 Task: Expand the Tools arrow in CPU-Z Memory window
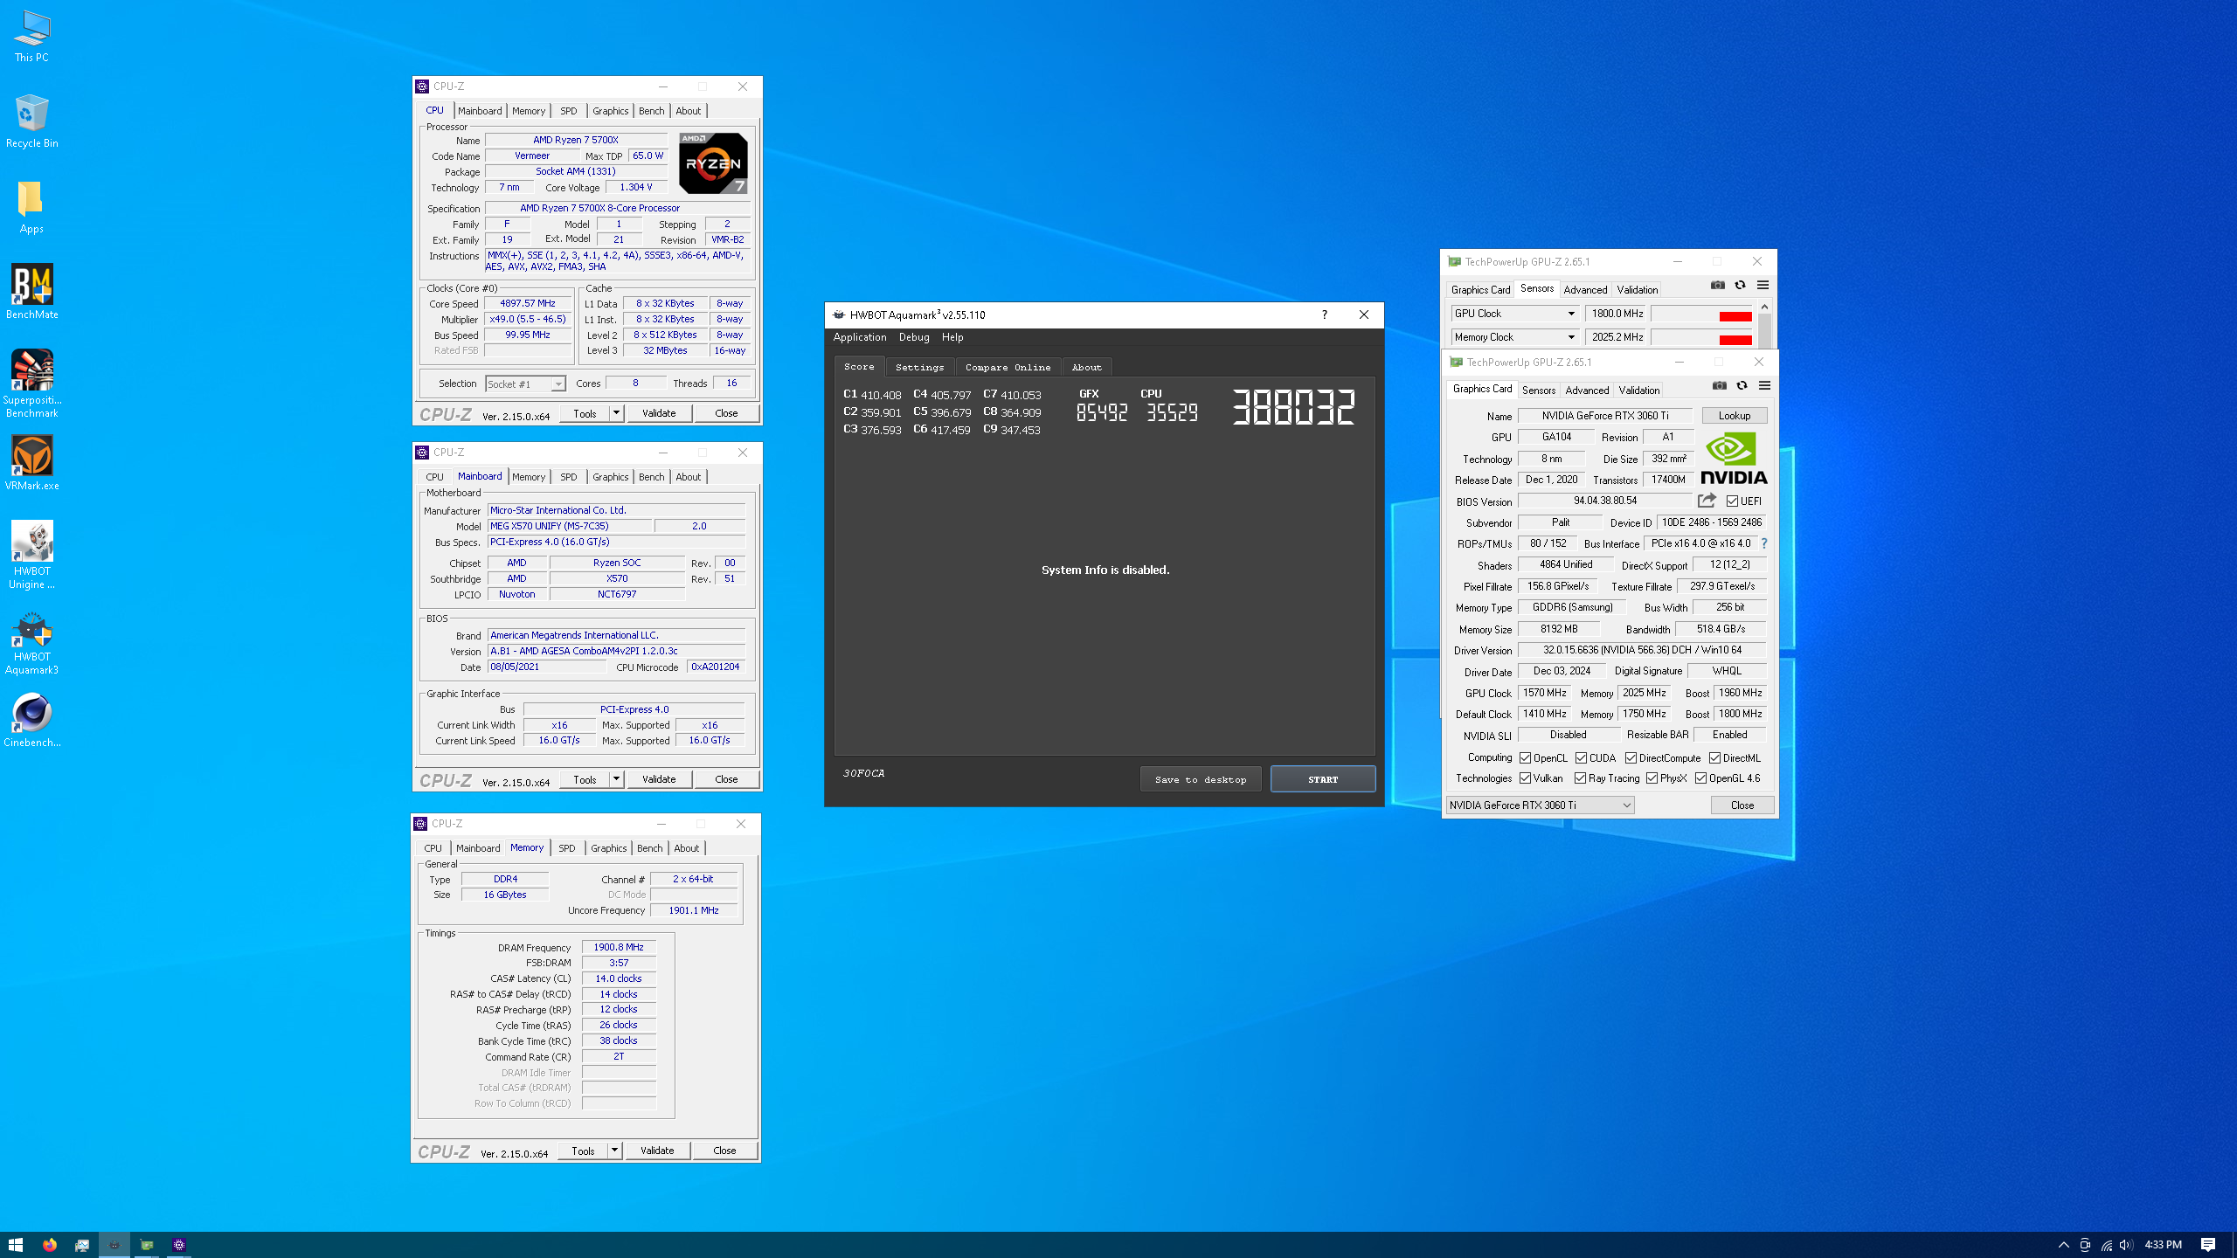614,1151
